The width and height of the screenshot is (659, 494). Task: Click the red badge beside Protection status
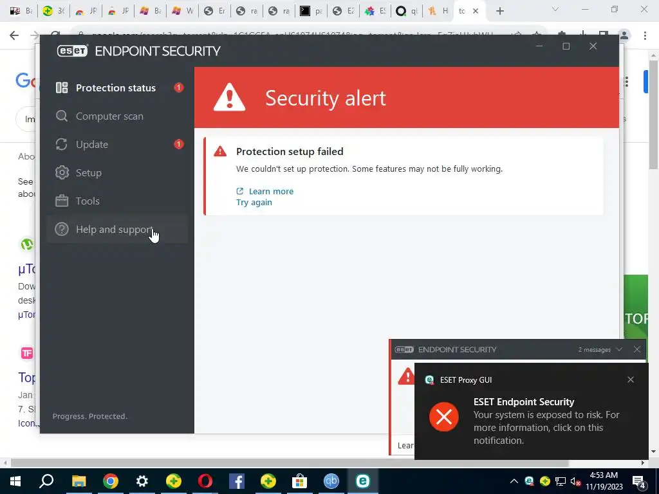pyautogui.click(x=179, y=87)
